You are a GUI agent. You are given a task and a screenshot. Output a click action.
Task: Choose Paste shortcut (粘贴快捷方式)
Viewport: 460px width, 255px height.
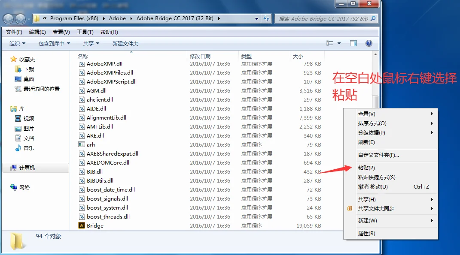pos(390,177)
